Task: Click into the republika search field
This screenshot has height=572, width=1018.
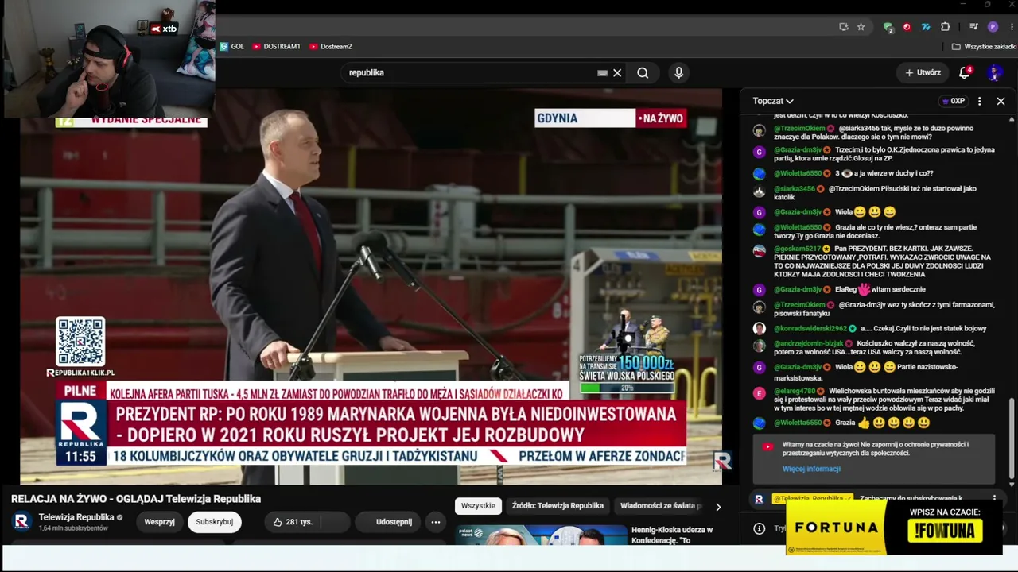Action: (469, 73)
